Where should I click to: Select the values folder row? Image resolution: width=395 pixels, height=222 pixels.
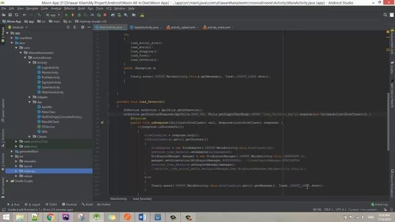click(x=49, y=176)
